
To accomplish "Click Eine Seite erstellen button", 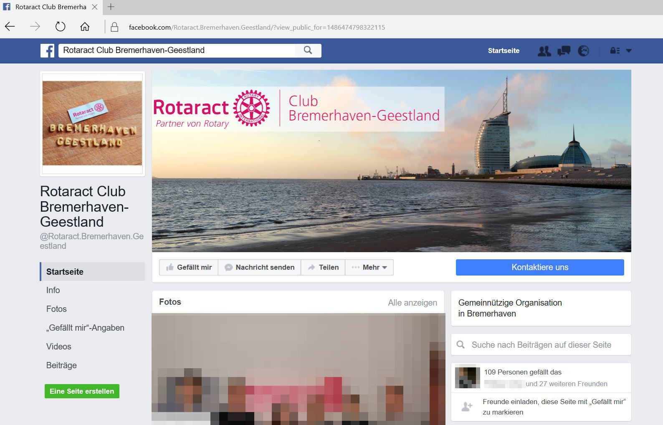I will click(82, 391).
